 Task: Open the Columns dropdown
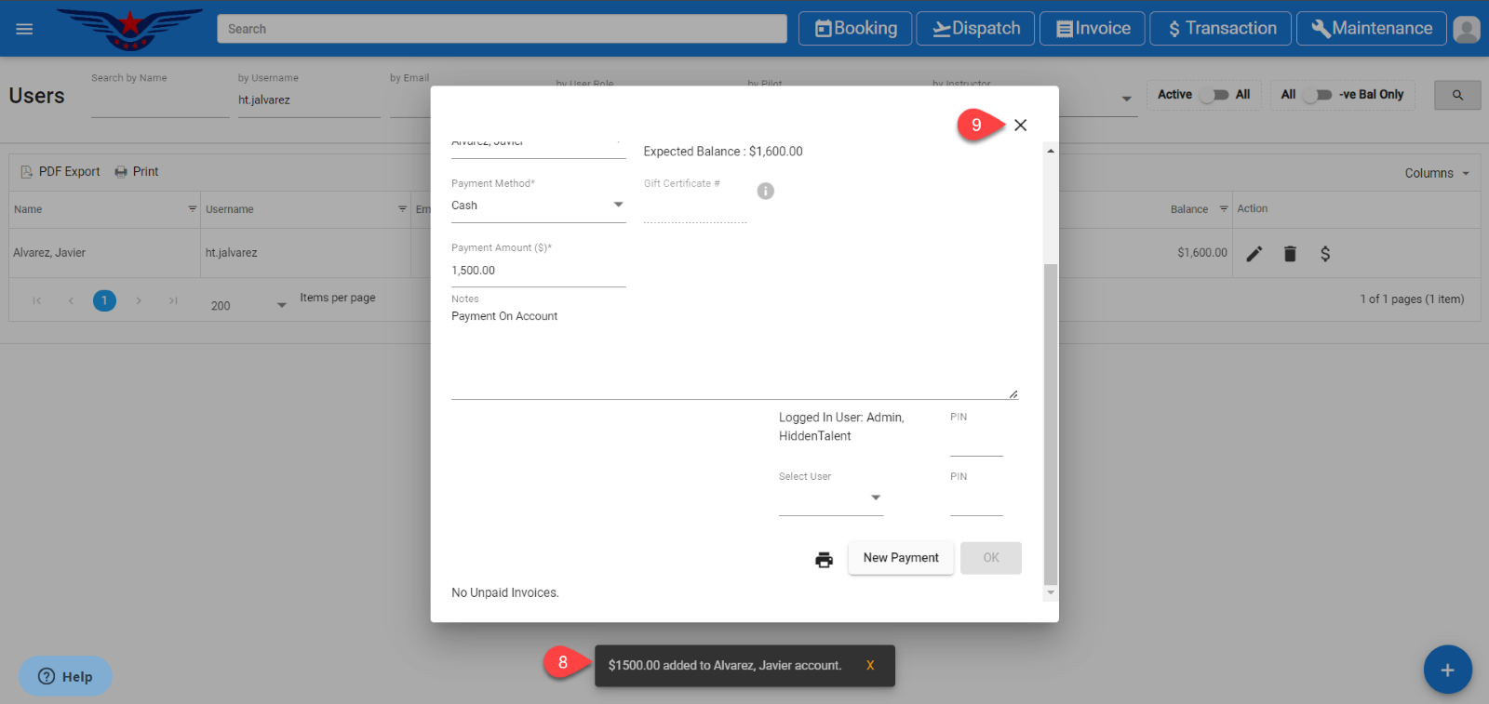pyautogui.click(x=1437, y=173)
